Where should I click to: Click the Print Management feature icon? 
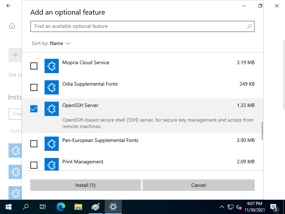tap(51, 164)
